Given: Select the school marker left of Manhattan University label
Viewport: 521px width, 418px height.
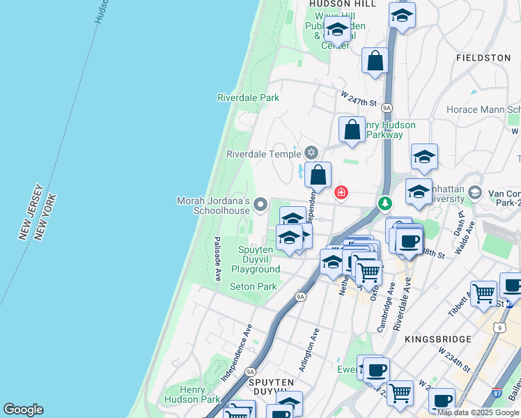Looking at the screenshot, I should [419, 192].
